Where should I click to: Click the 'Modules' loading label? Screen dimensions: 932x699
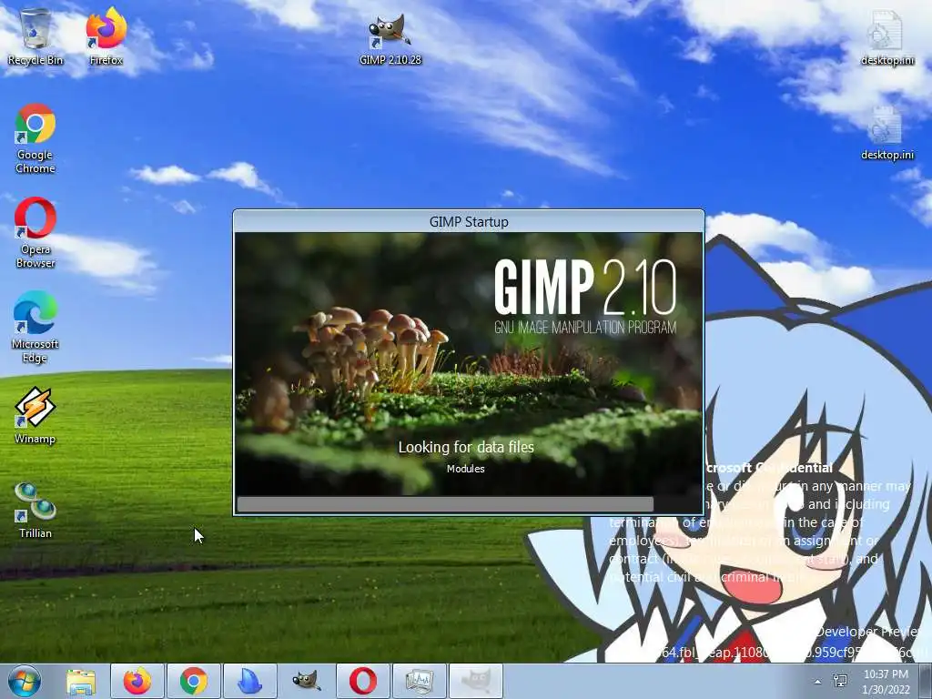pyautogui.click(x=465, y=469)
